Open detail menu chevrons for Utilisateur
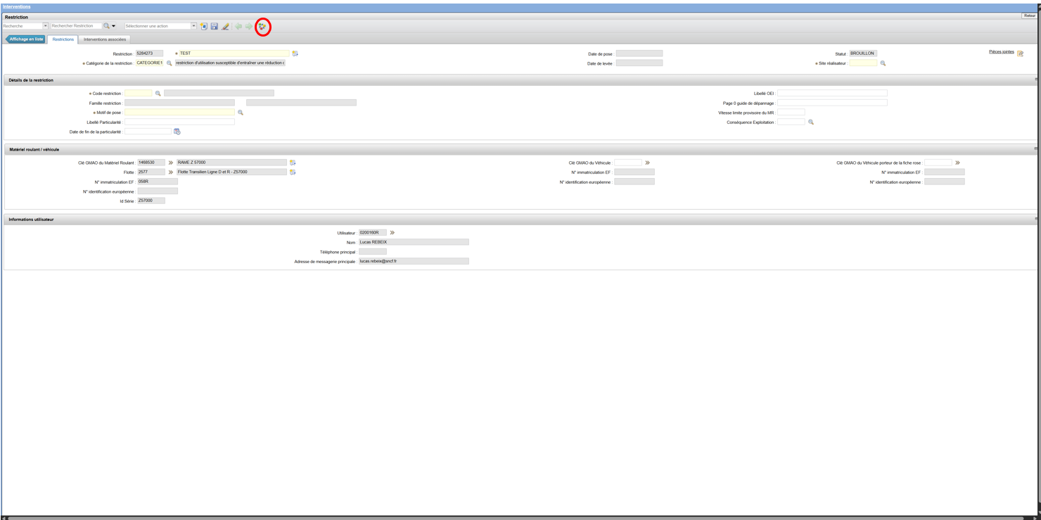1041x520 pixels. pos(392,233)
